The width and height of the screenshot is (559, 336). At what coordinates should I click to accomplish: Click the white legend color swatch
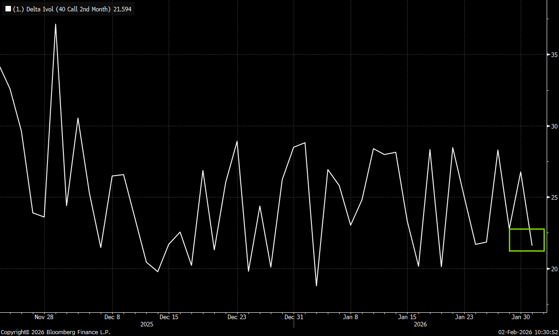tap(8, 9)
